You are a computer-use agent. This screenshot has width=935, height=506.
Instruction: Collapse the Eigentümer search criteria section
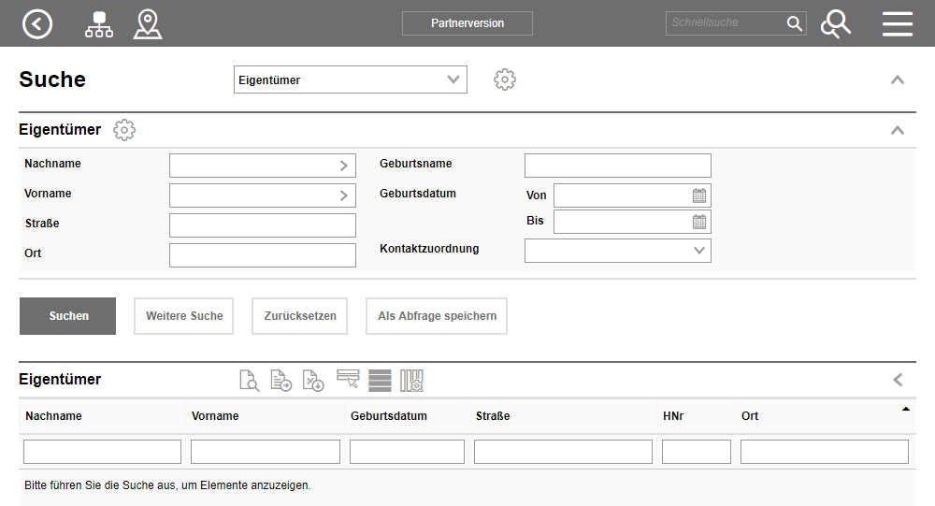898,130
